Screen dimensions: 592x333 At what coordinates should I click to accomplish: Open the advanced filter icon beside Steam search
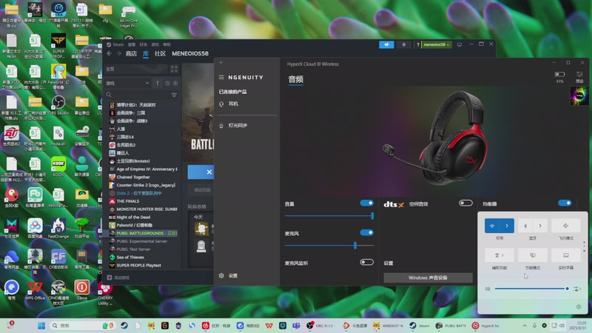click(174, 95)
